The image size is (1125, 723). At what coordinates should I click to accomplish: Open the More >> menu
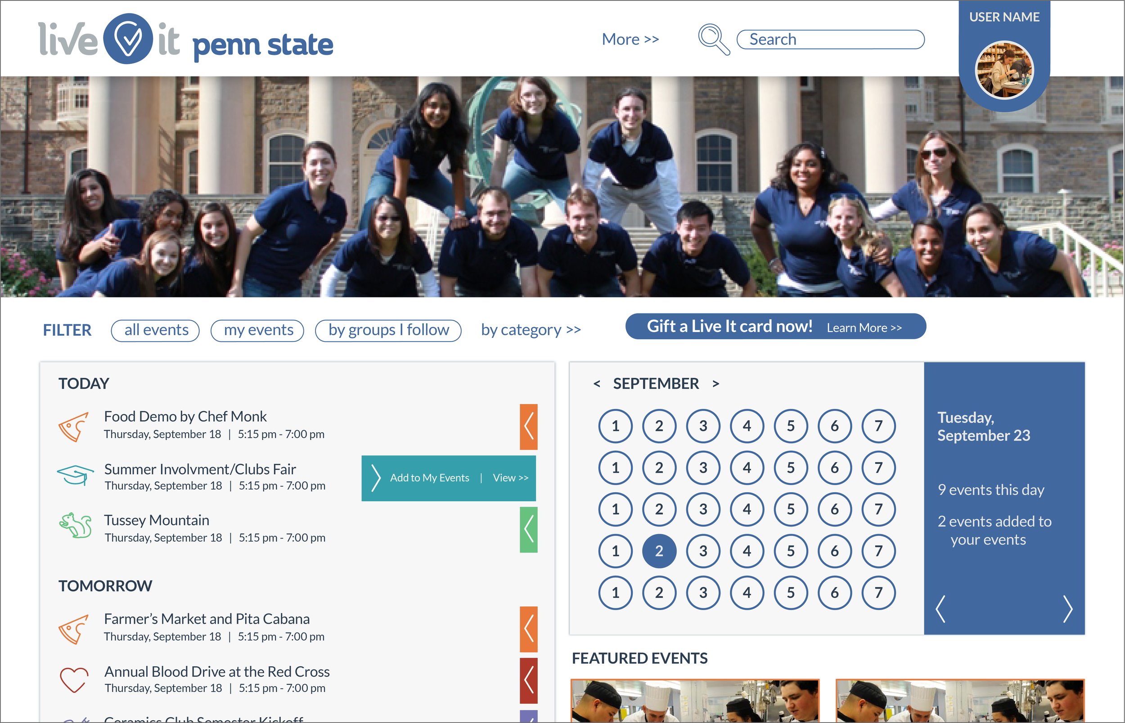(x=630, y=39)
